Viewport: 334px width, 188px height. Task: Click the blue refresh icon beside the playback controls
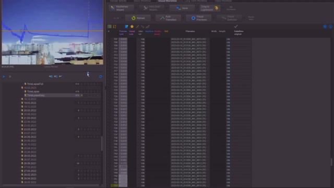(x=101, y=77)
